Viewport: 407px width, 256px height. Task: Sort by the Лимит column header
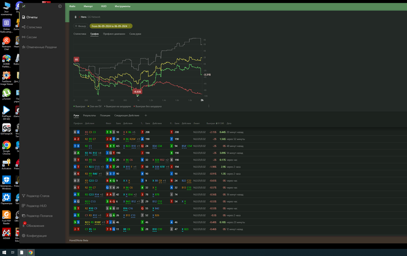197,123
